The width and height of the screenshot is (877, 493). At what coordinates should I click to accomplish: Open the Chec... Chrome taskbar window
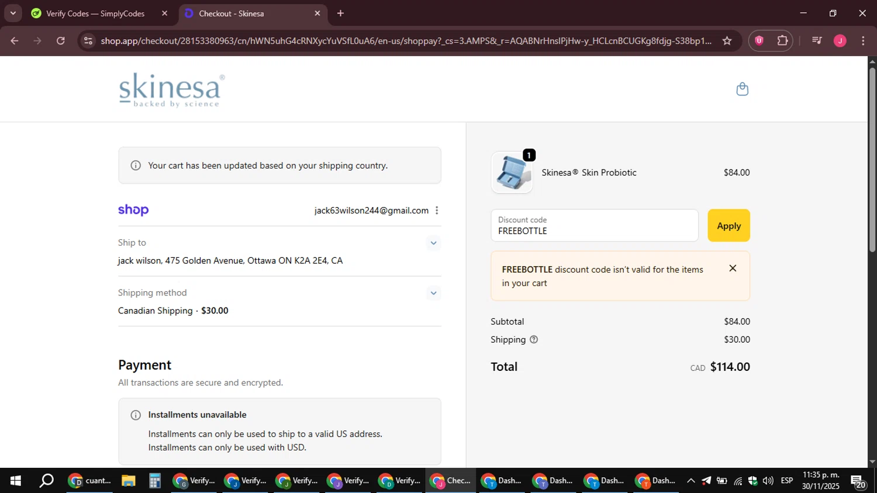(x=451, y=481)
